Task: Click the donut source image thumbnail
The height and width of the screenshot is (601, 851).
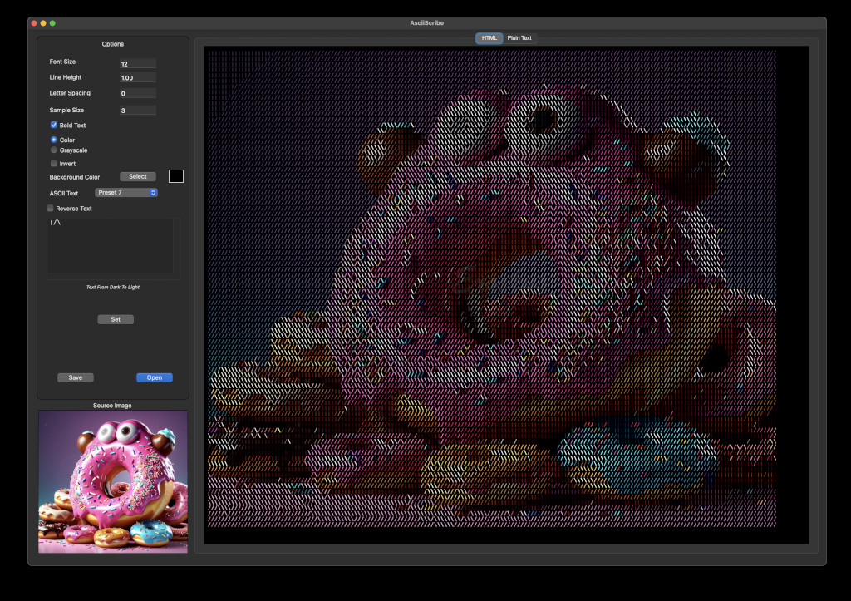Action: [113, 481]
